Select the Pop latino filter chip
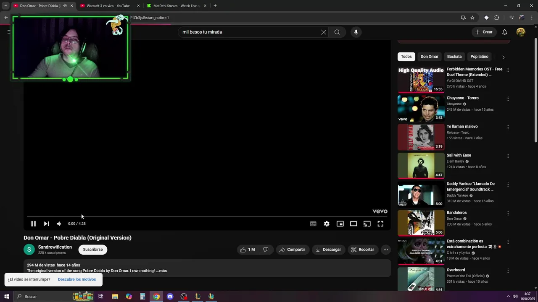Image resolution: width=538 pixels, height=302 pixels. point(480,57)
